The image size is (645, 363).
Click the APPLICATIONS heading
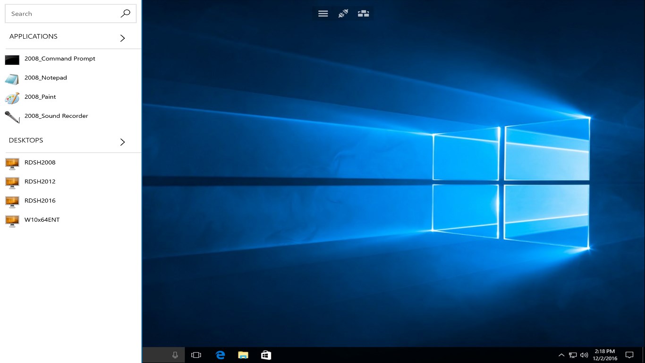(34, 36)
